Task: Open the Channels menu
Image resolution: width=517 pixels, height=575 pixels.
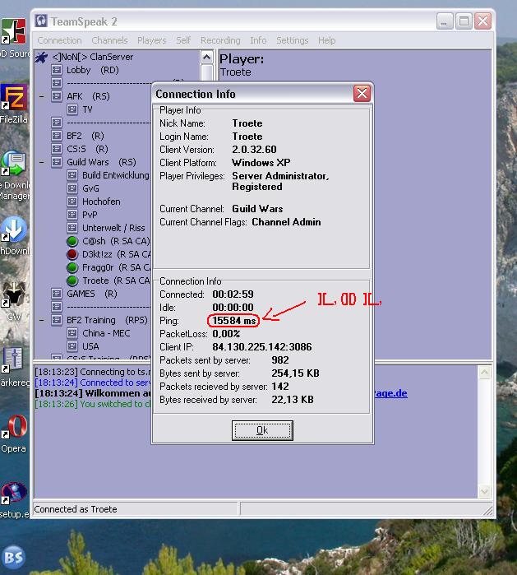Action: click(x=109, y=40)
